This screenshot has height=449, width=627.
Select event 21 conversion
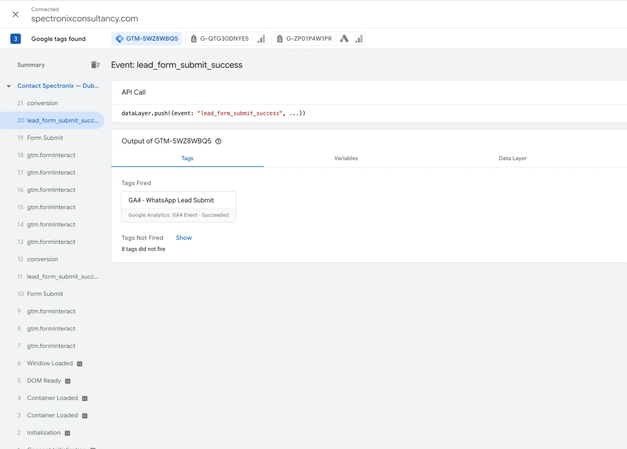coord(52,103)
